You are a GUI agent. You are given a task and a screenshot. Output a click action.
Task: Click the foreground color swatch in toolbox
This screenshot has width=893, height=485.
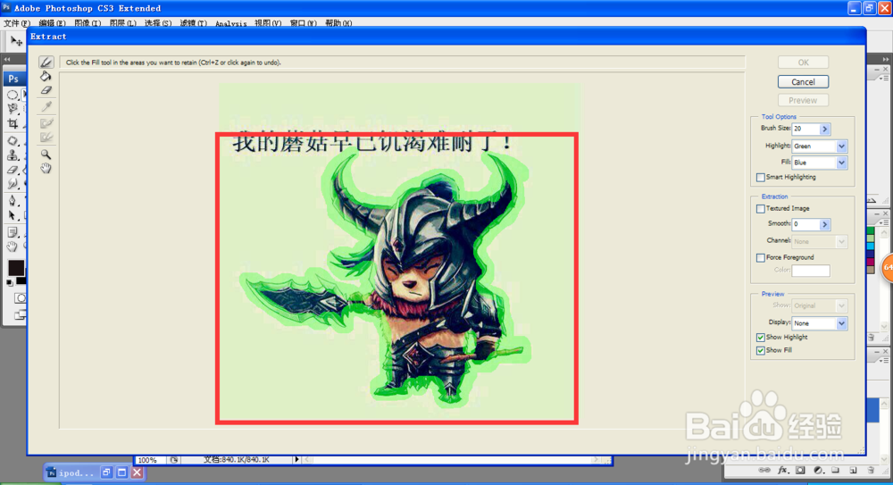[15, 267]
